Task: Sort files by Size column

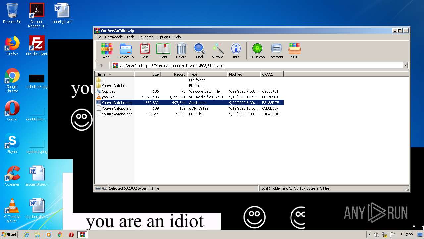Action: [147, 74]
